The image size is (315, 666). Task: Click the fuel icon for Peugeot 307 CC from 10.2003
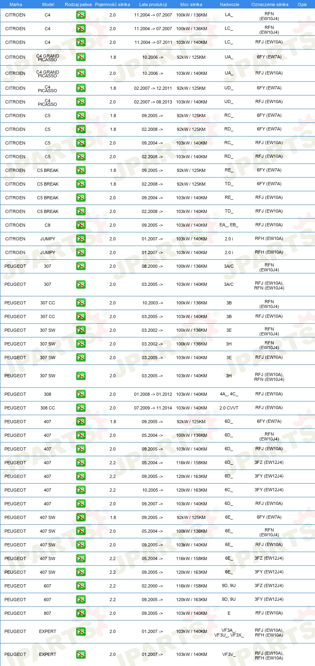click(x=81, y=303)
